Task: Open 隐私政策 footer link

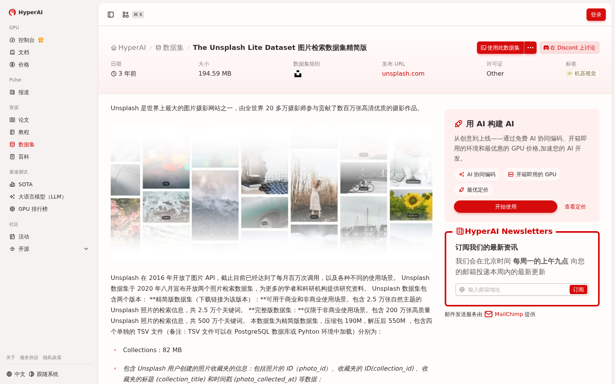Action: (x=52, y=358)
